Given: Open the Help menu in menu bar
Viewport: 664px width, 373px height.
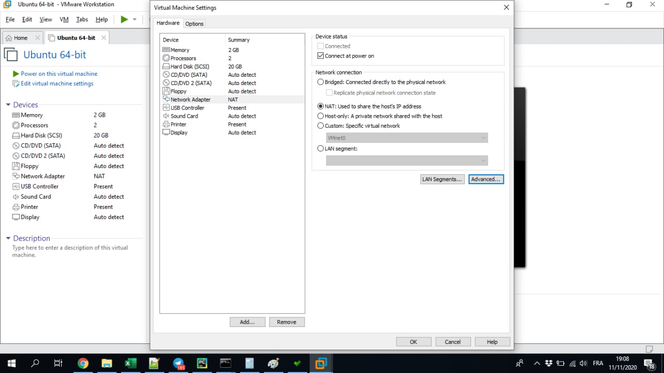Looking at the screenshot, I should tap(102, 19).
